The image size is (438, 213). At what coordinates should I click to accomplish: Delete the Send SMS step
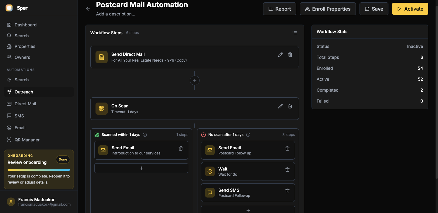click(287, 191)
